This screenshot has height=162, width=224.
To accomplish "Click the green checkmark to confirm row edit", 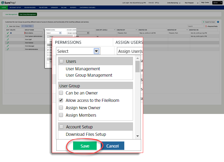I will coord(7,33).
